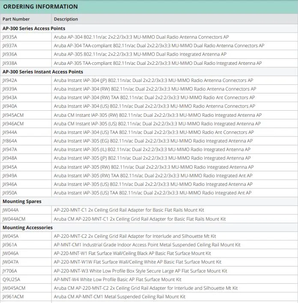The image size is (298, 303).
Task: Click part number JX938A
Action: tap(10, 63)
